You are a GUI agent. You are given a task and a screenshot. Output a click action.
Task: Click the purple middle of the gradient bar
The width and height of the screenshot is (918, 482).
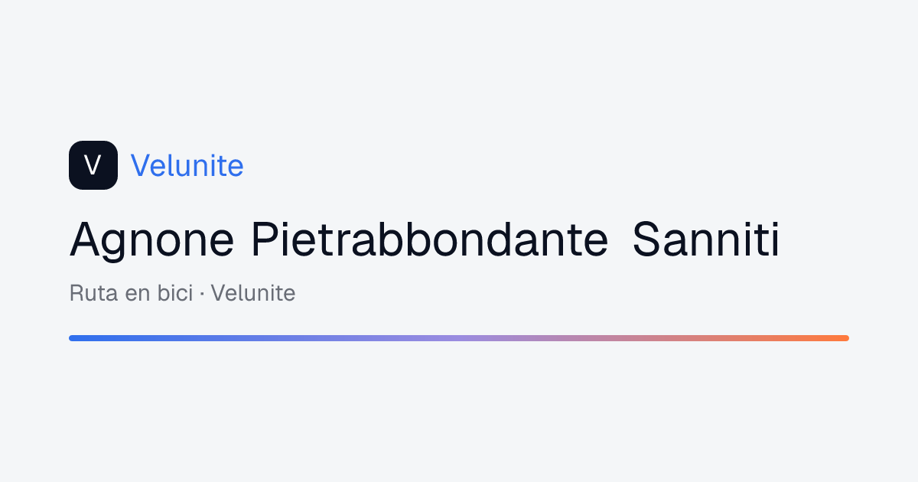point(459,338)
